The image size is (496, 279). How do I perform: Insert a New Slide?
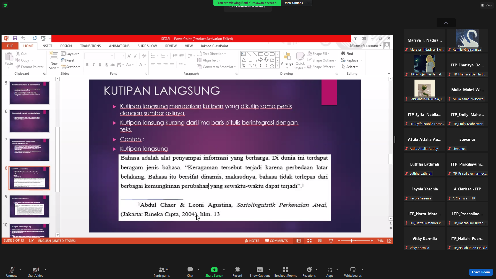pyautogui.click(x=54, y=60)
